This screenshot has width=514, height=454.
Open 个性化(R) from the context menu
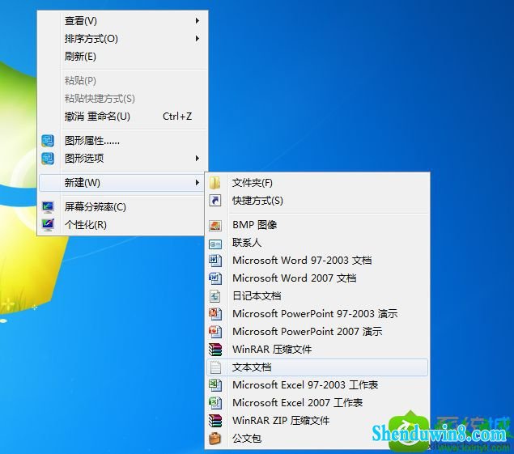(121, 224)
